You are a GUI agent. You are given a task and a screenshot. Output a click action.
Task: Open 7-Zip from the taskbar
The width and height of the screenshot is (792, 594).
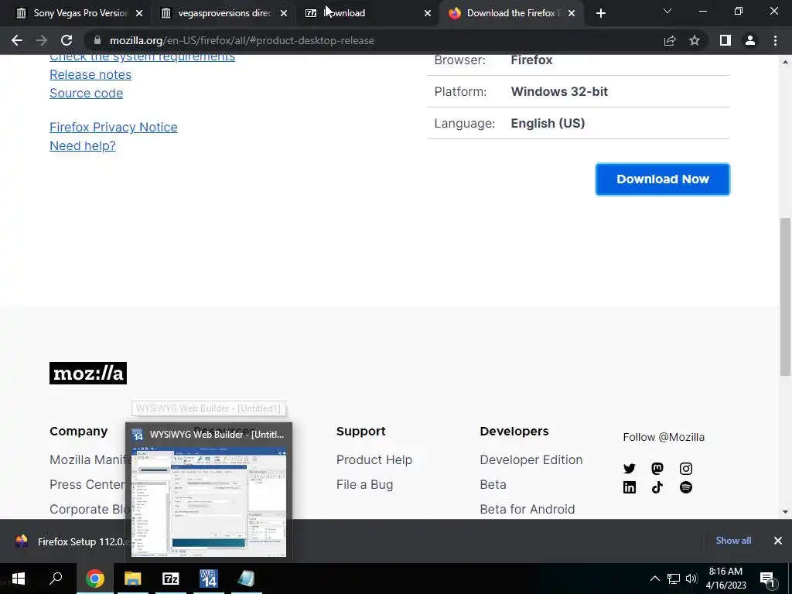pyautogui.click(x=171, y=579)
